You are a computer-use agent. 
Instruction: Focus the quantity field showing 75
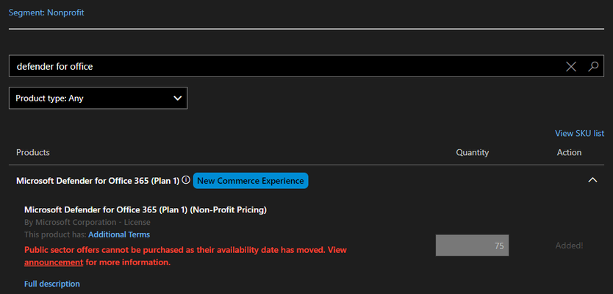[473, 245]
